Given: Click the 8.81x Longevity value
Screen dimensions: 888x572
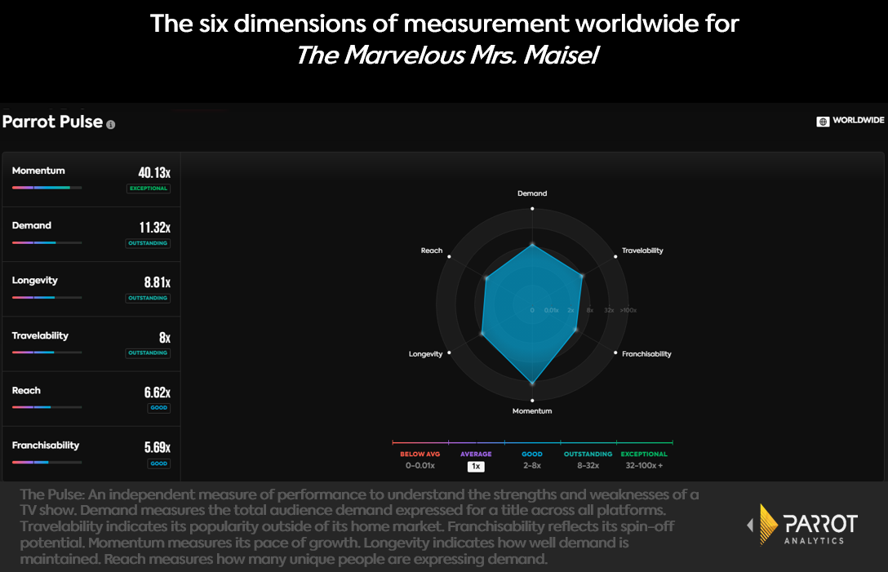Looking at the screenshot, I should [x=157, y=282].
